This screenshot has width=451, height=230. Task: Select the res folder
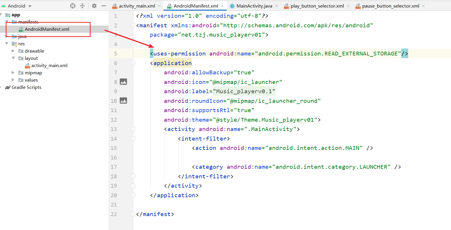tap(21, 44)
